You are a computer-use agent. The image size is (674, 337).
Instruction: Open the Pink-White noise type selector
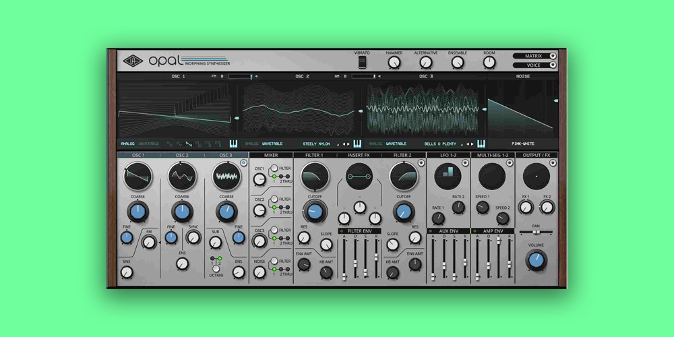pos(523,144)
